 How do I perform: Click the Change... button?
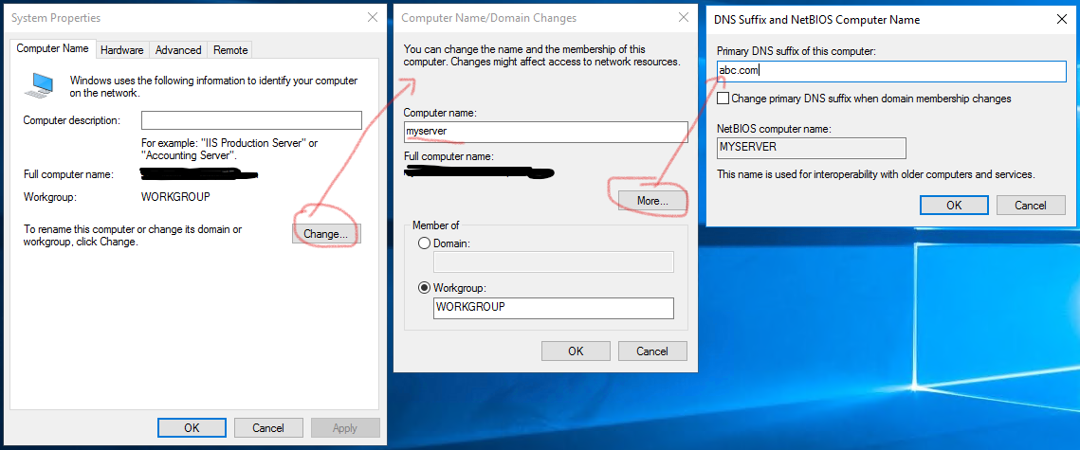[x=326, y=233]
